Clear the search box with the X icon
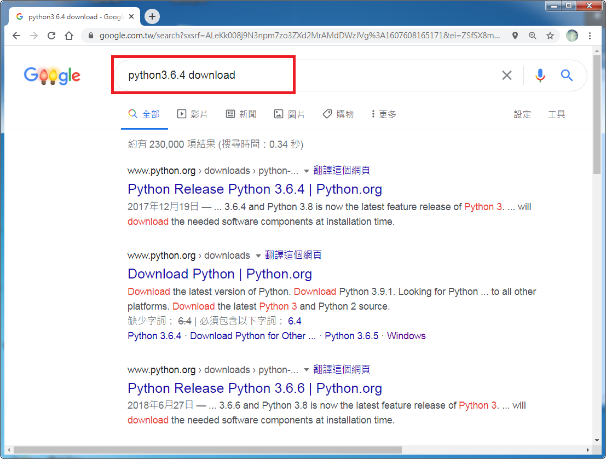The image size is (606, 459). pyautogui.click(x=507, y=75)
